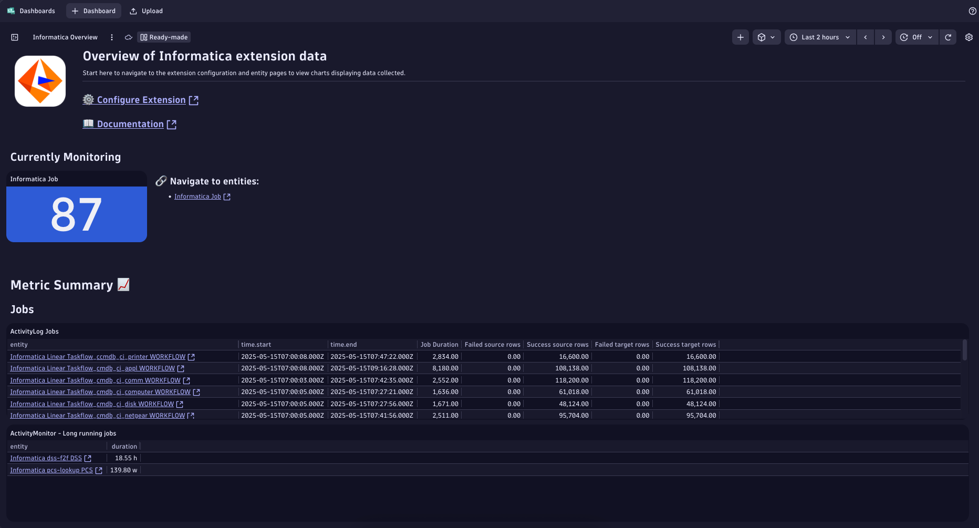Select the Upload tab
Screen dimensions: 979x528
click(x=146, y=11)
